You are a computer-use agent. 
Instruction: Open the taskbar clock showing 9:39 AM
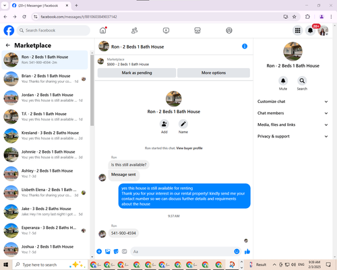click(314, 265)
